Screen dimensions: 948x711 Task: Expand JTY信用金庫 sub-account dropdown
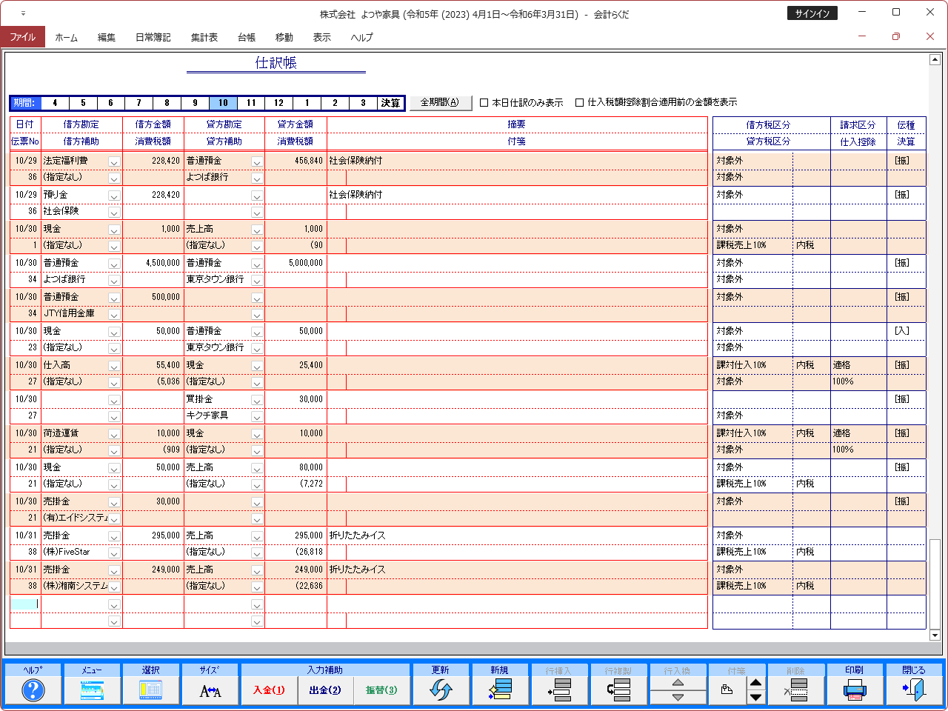tap(114, 314)
